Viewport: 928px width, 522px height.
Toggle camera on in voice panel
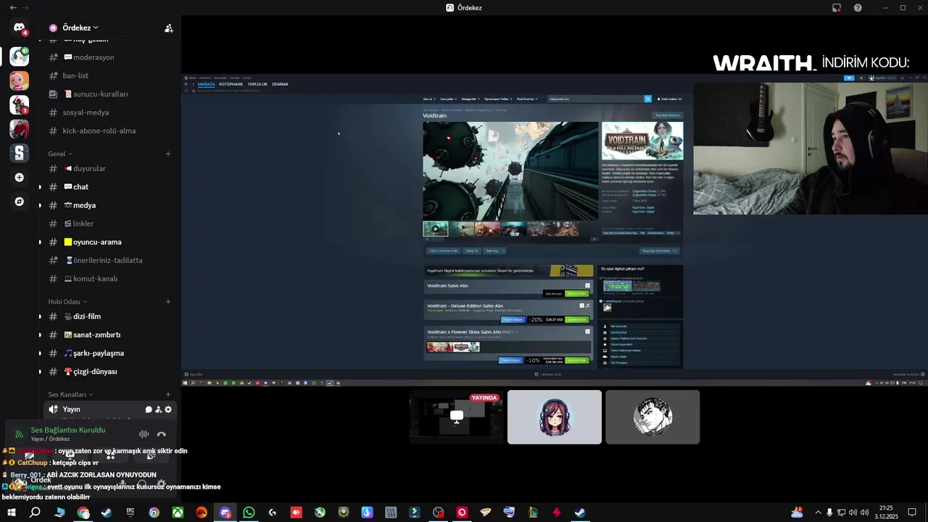29,455
